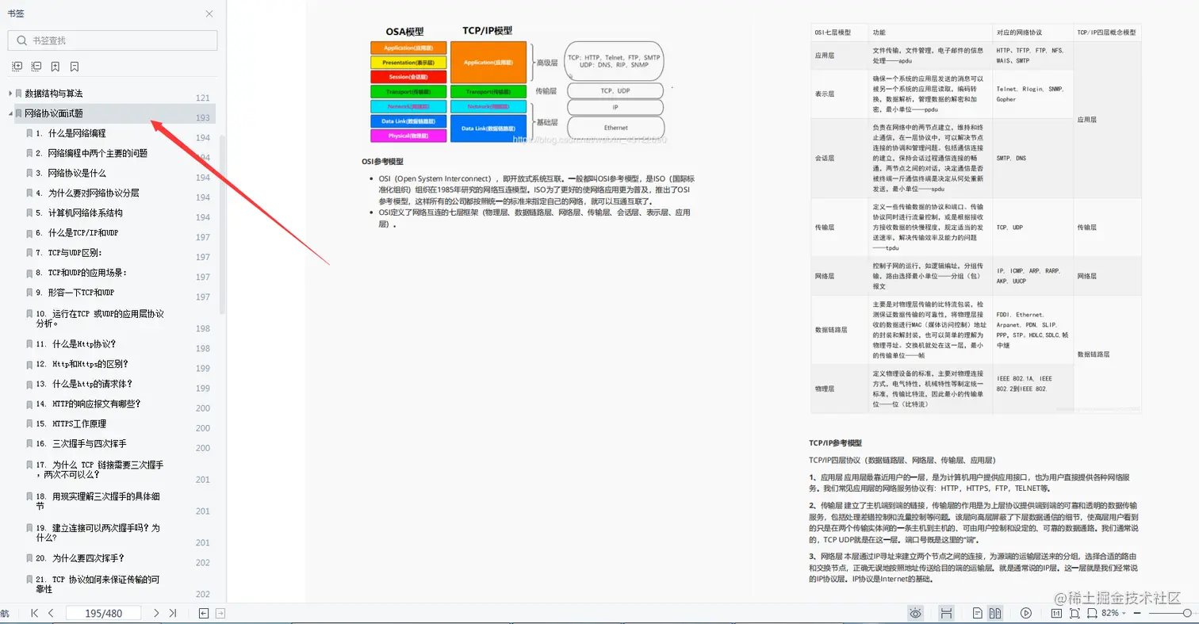Viewport: 1199px width, 624px height.
Task: Click the zoom slider handle
Action: [1187, 613]
